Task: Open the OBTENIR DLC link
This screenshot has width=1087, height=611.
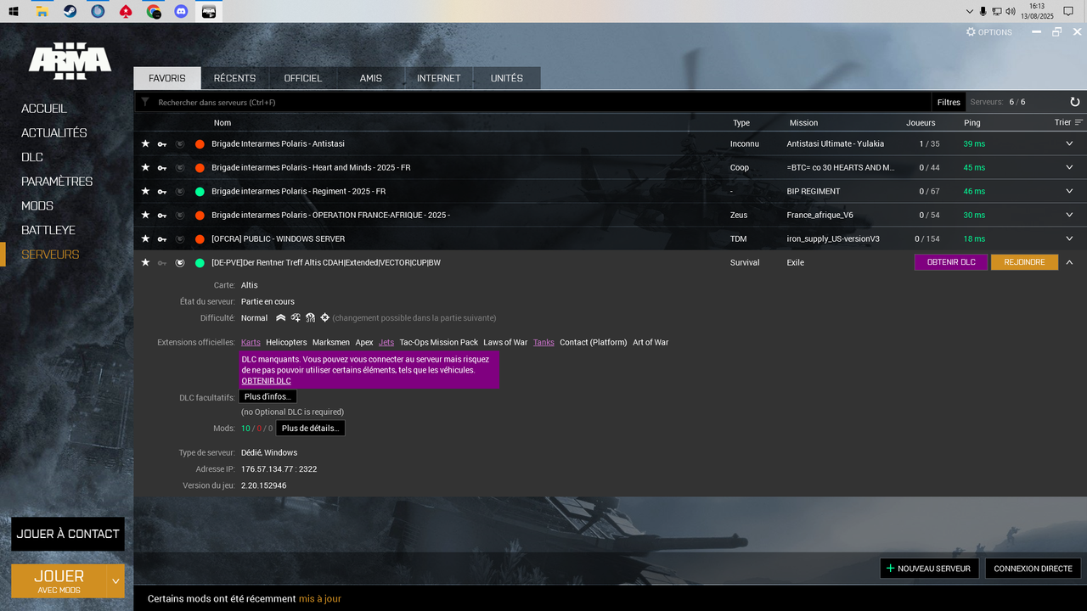Action: click(x=264, y=380)
